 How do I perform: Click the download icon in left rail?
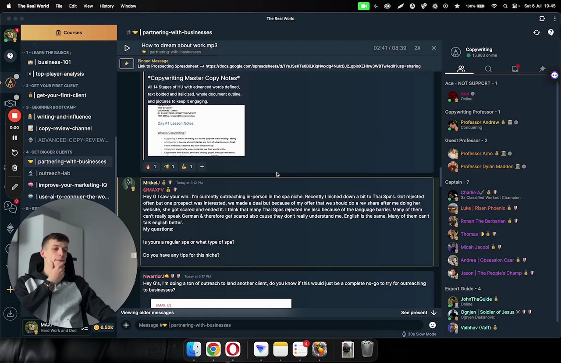pyautogui.click(x=10, y=313)
